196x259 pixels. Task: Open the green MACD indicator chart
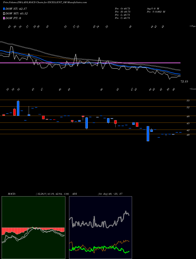point(33,228)
